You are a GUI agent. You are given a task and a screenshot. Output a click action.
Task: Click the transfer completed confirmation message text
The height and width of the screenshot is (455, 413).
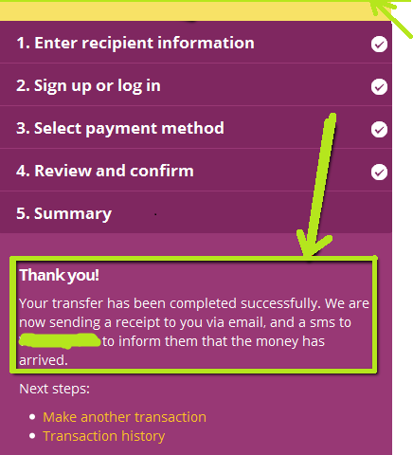tap(194, 332)
